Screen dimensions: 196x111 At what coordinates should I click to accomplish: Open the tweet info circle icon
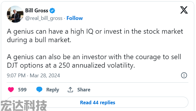[x=184, y=75]
